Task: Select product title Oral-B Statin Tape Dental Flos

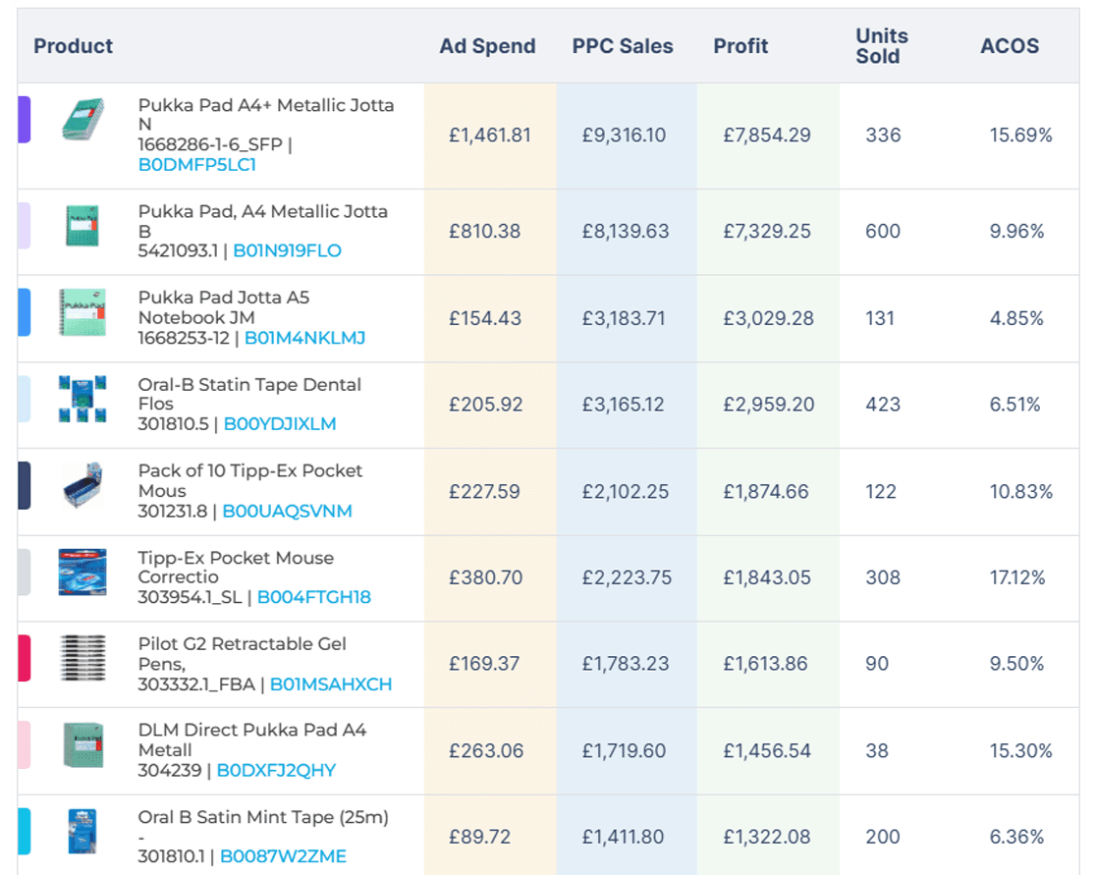Action: tap(249, 394)
